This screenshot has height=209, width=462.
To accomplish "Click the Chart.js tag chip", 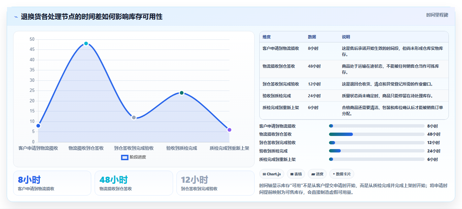I will (271, 174).
